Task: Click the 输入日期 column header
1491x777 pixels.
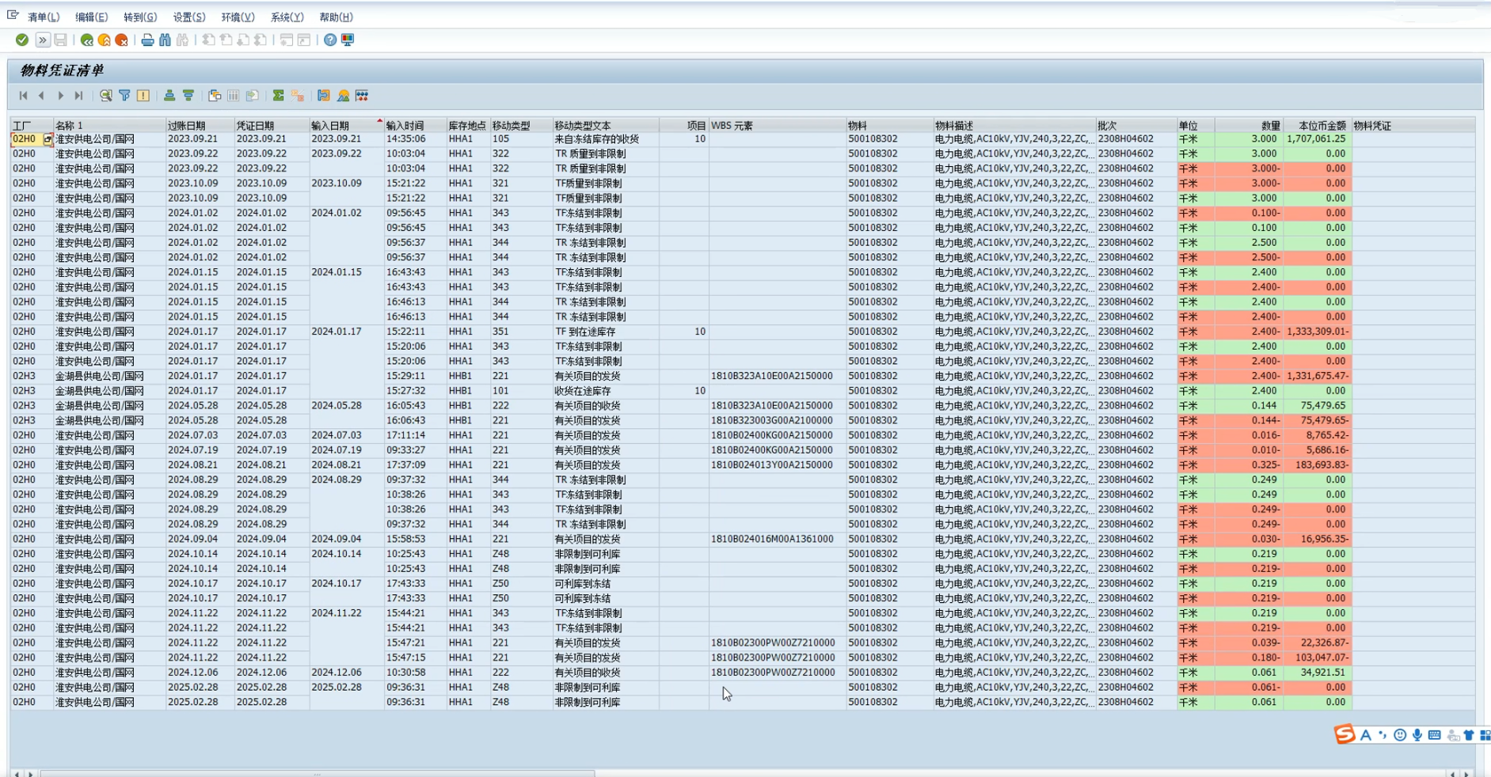Action: pos(330,125)
